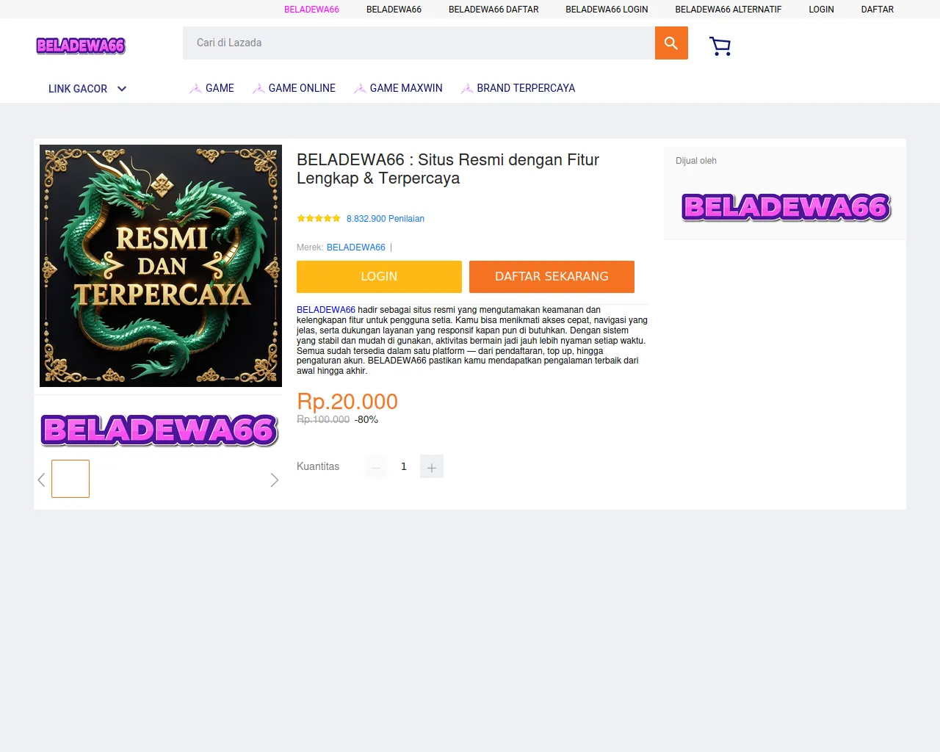Click the BELADEWA66 logo in header

point(81,46)
